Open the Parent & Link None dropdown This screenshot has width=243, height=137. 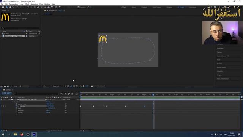pos(71,100)
